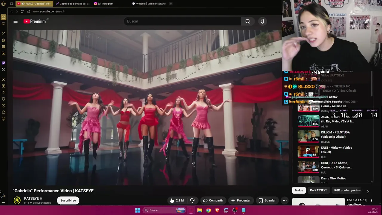
Task: Switch to Captura de pantalla tab
Action: coord(73,4)
